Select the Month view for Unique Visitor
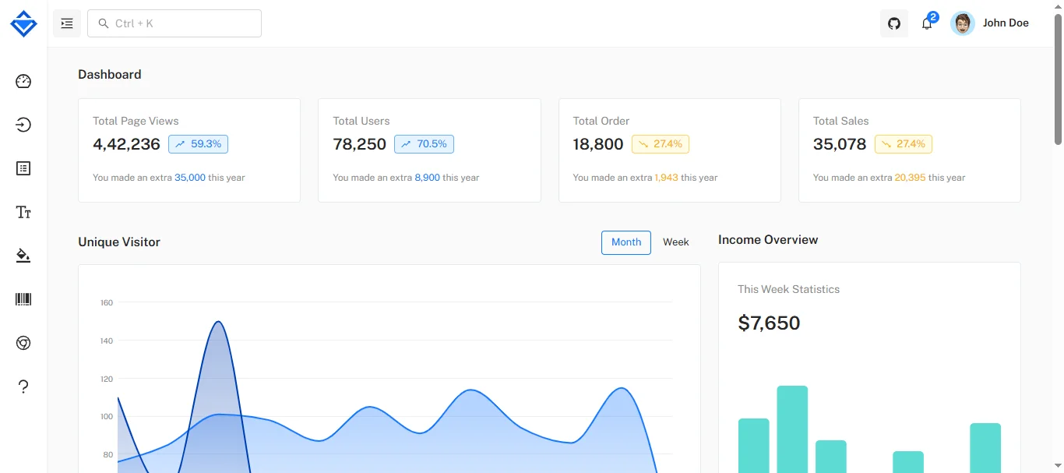 pos(626,242)
